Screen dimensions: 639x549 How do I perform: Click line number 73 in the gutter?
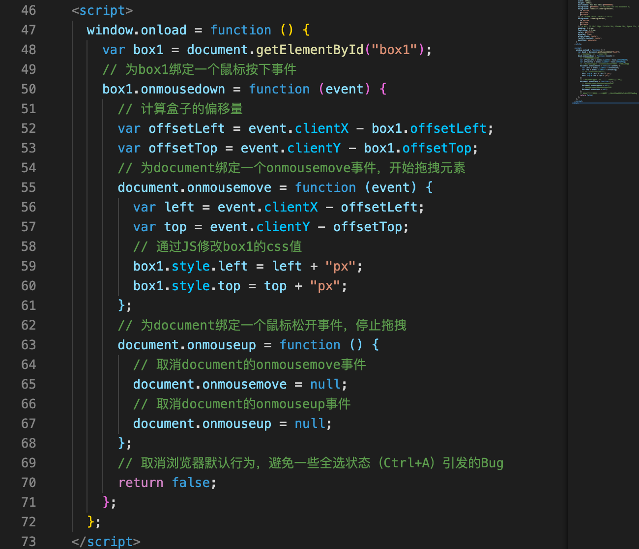coord(29,542)
